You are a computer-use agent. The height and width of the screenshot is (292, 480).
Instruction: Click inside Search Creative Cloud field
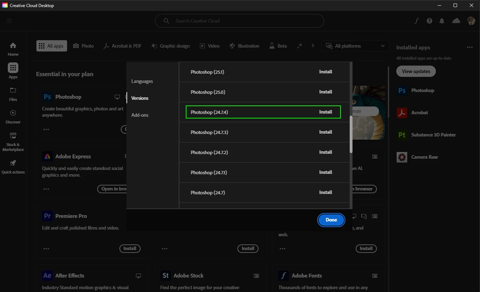tap(239, 21)
